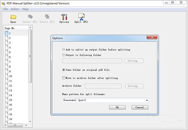188x130 pixels.
Task: Minimize the PDF Manual Splitter window
Action: [166, 2]
